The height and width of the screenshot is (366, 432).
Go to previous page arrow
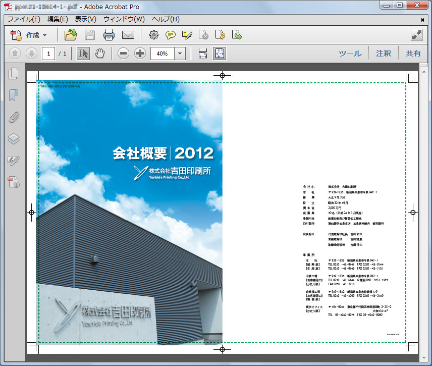point(15,53)
